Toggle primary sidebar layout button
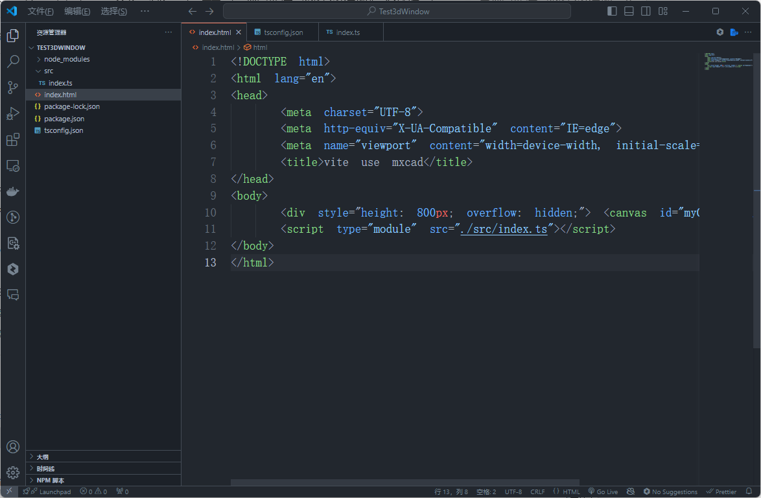The height and width of the screenshot is (498, 761). 612,11
